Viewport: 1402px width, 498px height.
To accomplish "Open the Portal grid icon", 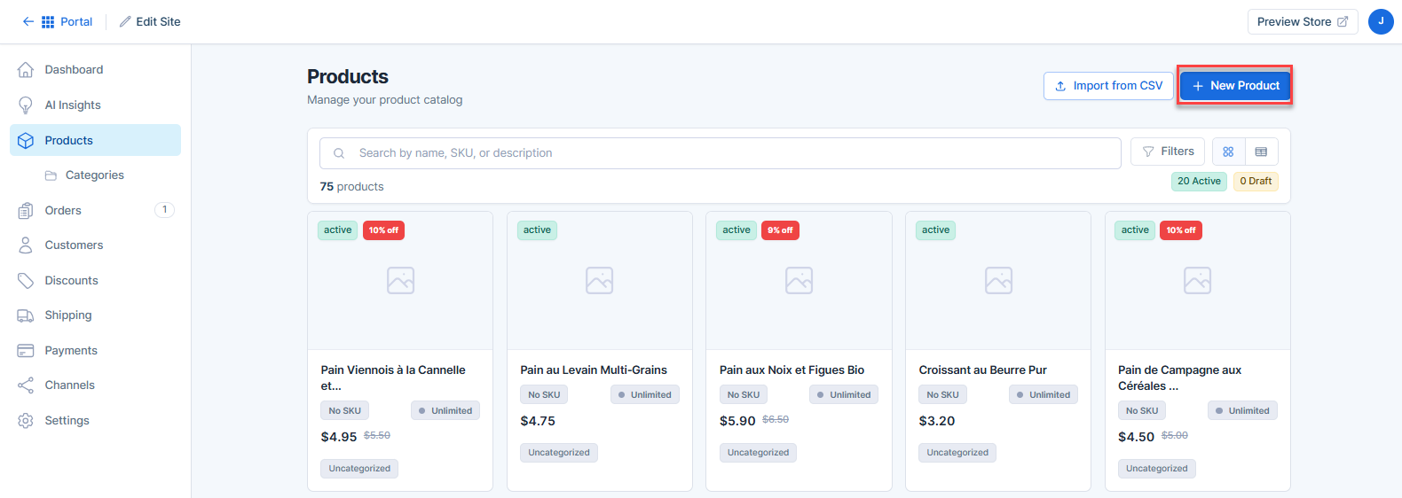I will [48, 21].
